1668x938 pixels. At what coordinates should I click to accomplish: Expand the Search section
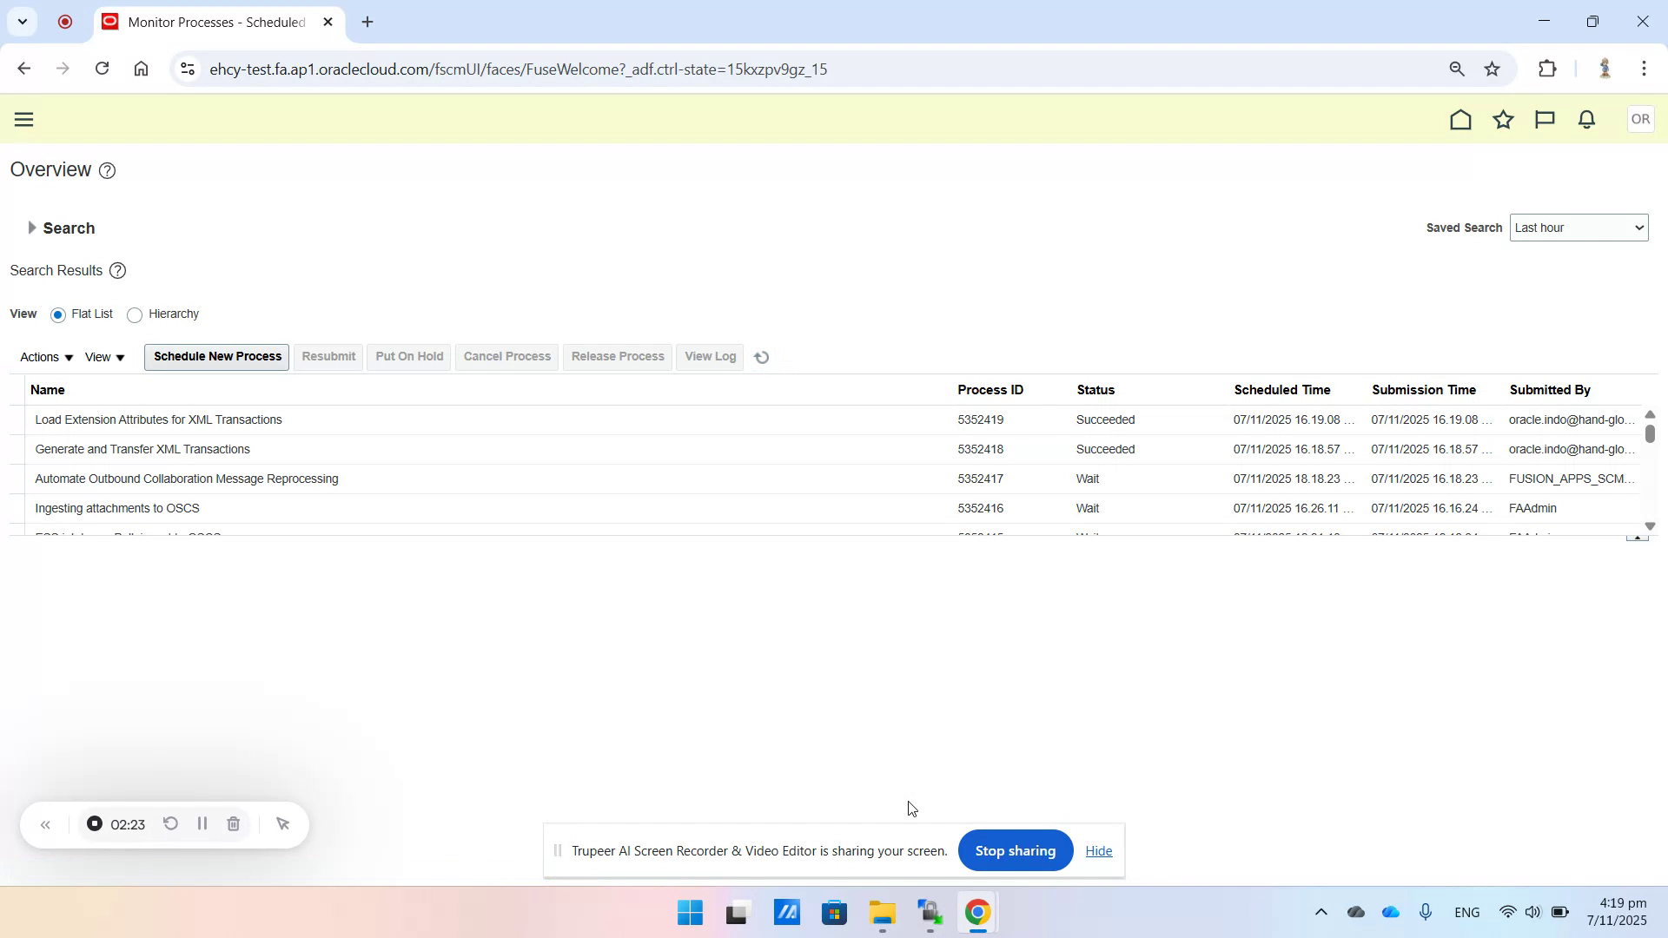[33, 228]
